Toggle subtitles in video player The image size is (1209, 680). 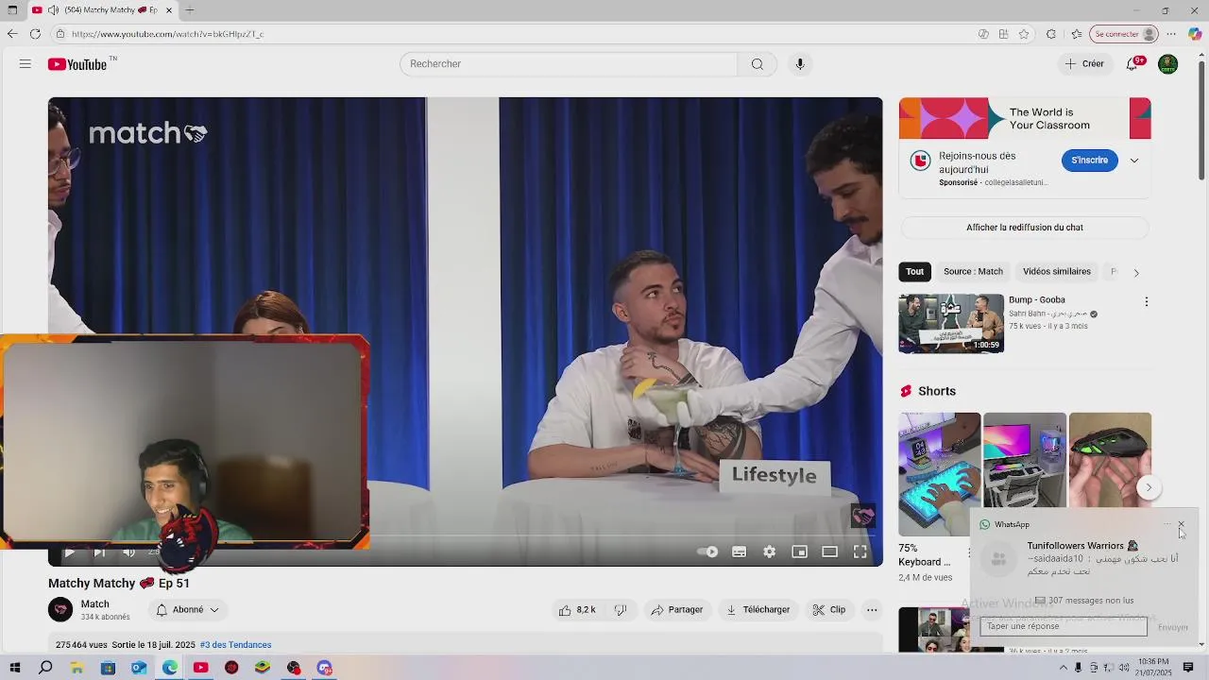pyautogui.click(x=739, y=552)
